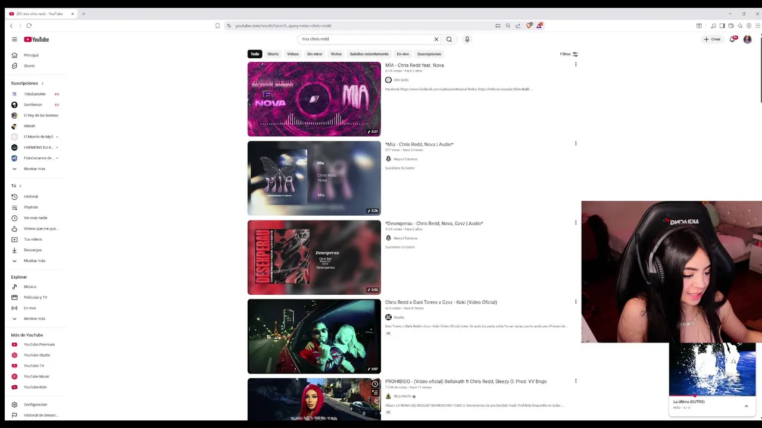This screenshot has height=428, width=762.
Task: Click the browser address bar URL
Action: [x=283, y=26]
